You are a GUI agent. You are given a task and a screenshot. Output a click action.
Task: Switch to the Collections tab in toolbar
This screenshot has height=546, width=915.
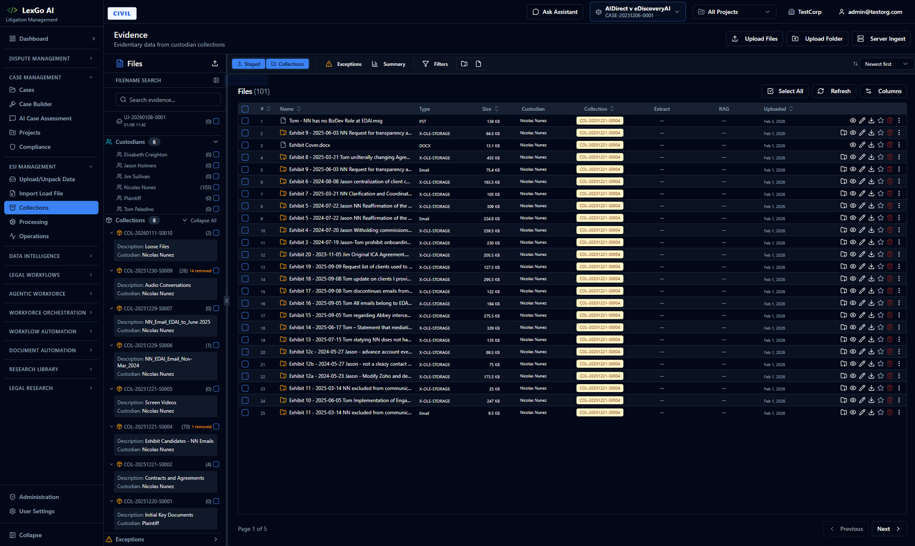pos(287,64)
